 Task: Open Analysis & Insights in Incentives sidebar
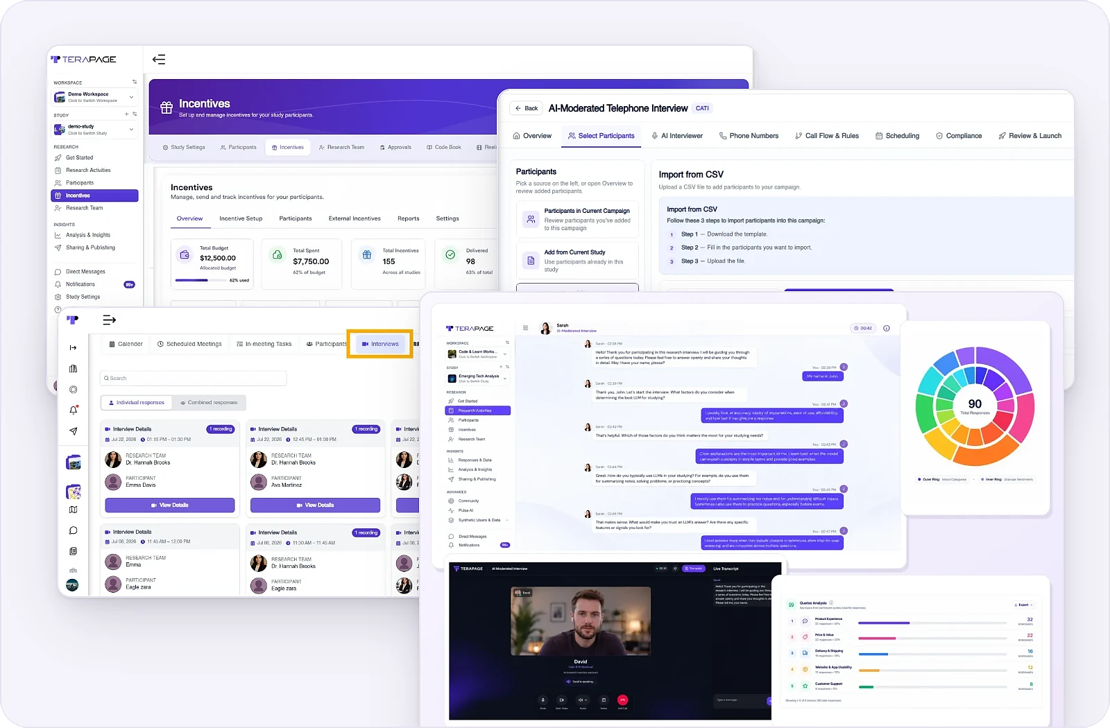[88, 236]
